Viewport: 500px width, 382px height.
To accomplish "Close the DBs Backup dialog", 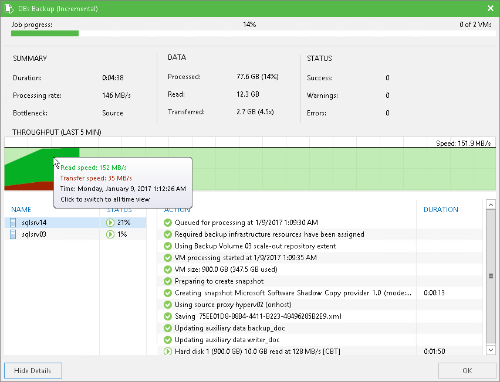I will click(x=491, y=8).
